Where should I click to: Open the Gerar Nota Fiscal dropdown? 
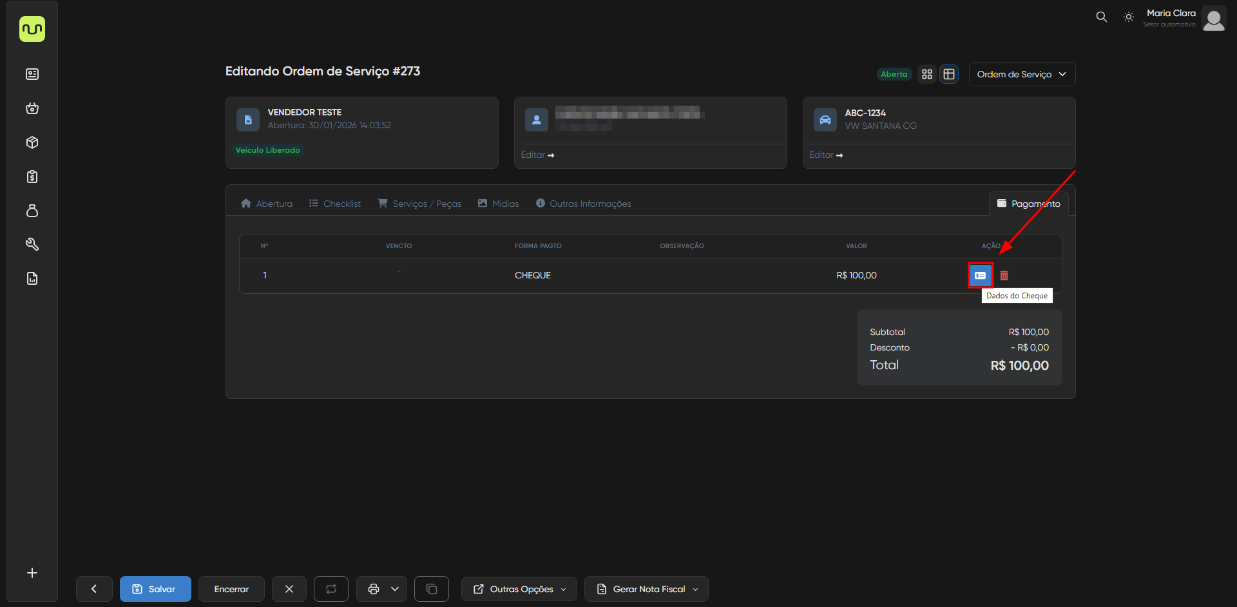point(646,589)
